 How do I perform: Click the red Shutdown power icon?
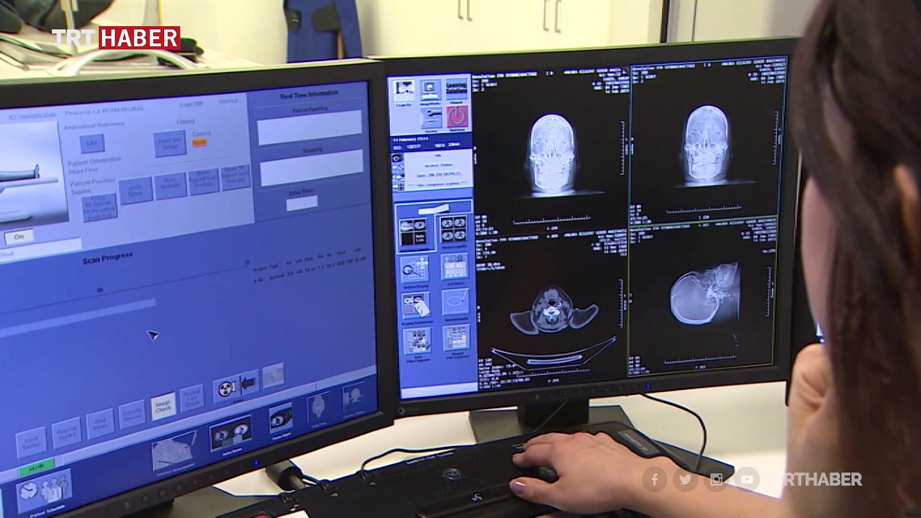(457, 117)
